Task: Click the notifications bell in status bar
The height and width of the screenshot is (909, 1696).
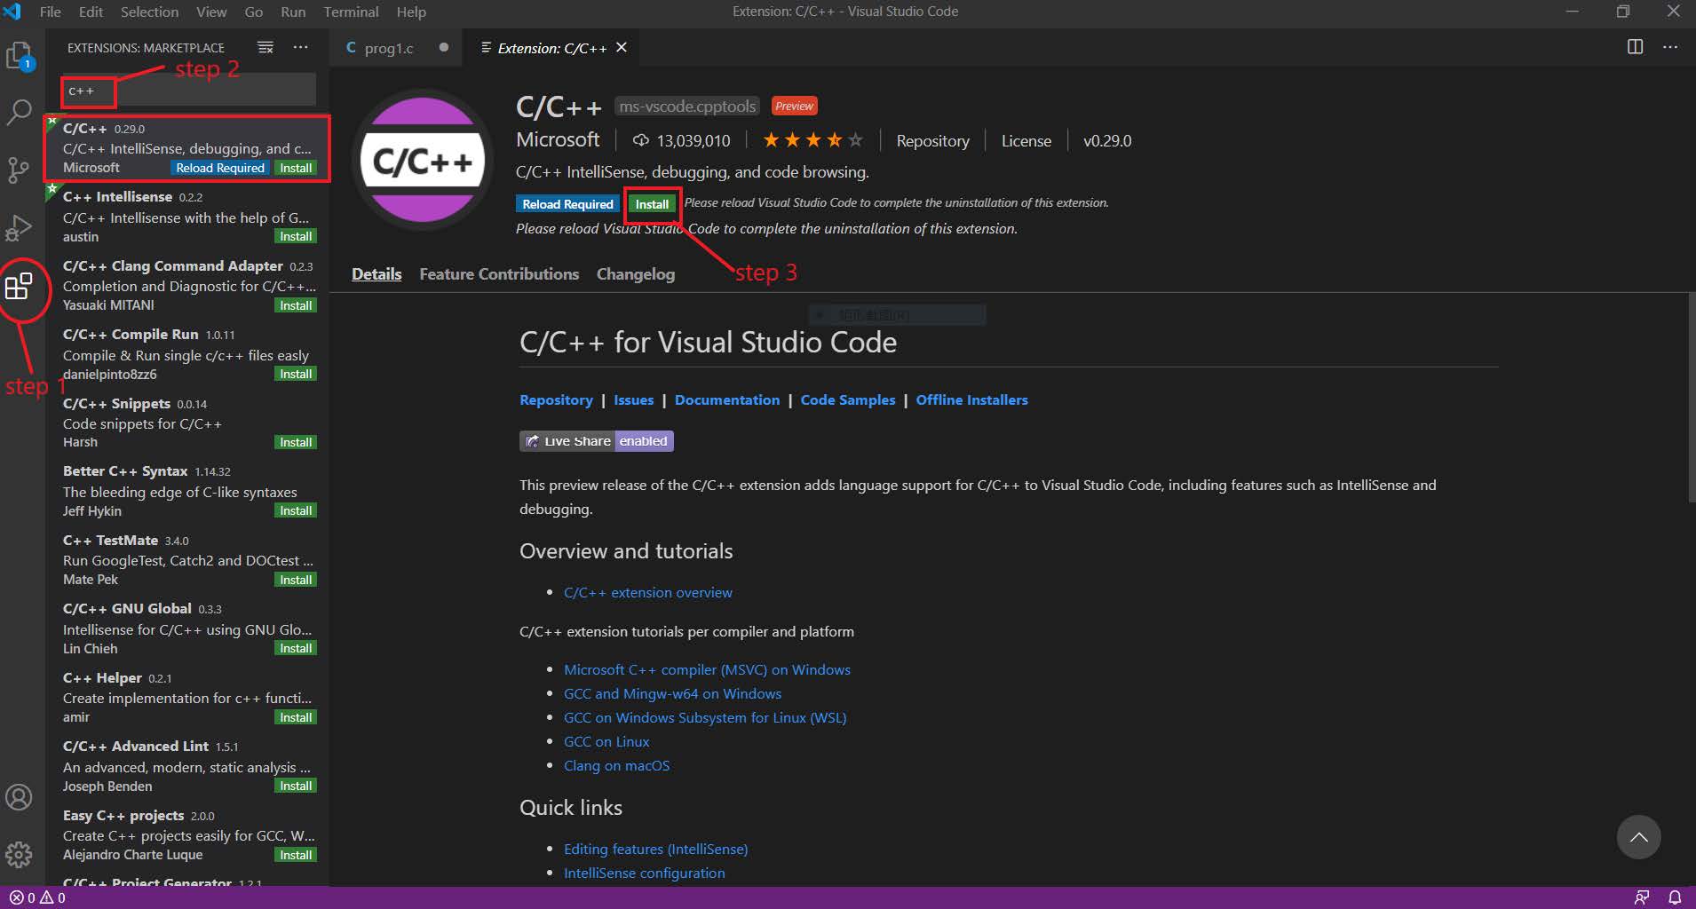Action: pyautogui.click(x=1676, y=897)
